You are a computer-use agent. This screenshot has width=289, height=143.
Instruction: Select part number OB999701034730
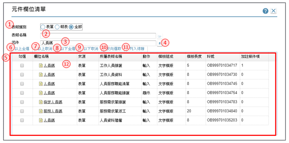222,74
